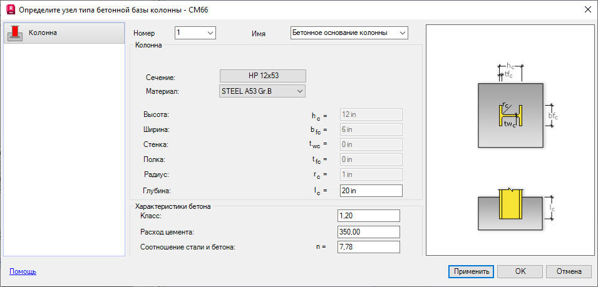This screenshot has height=287, width=598.
Task: Select the Колонна item in left list
Action: pyautogui.click(x=64, y=33)
